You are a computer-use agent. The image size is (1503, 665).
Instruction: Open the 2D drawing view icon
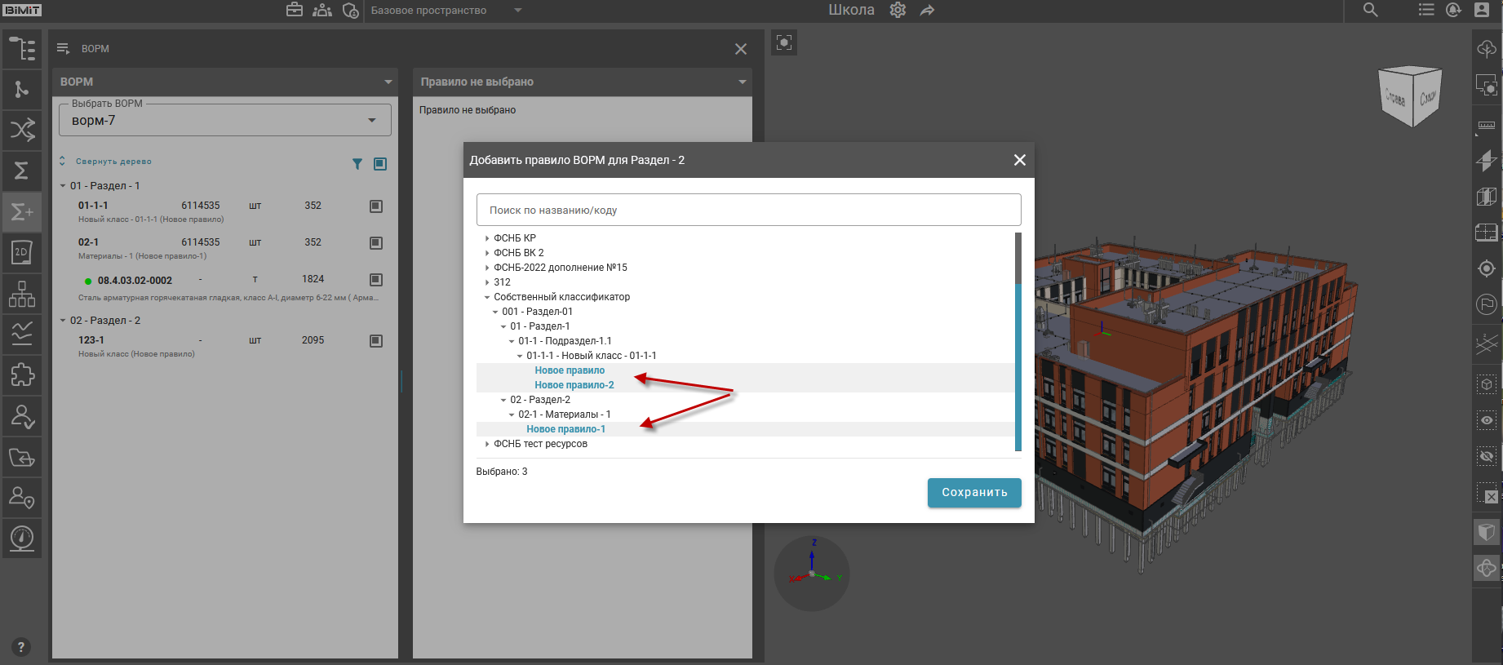pyautogui.click(x=22, y=252)
